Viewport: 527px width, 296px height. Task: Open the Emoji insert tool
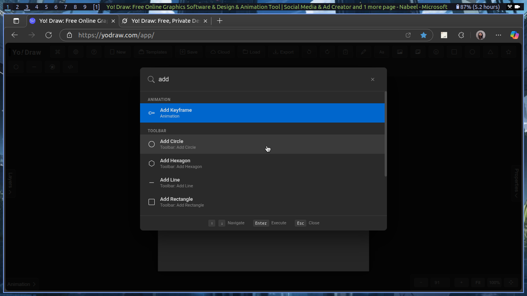click(x=436, y=52)
